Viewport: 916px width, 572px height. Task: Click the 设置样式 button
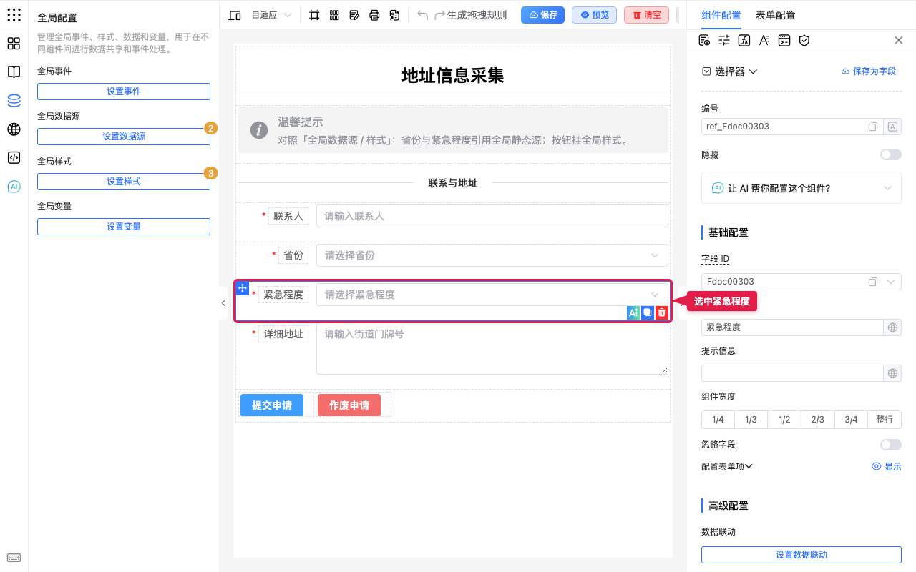124,182
